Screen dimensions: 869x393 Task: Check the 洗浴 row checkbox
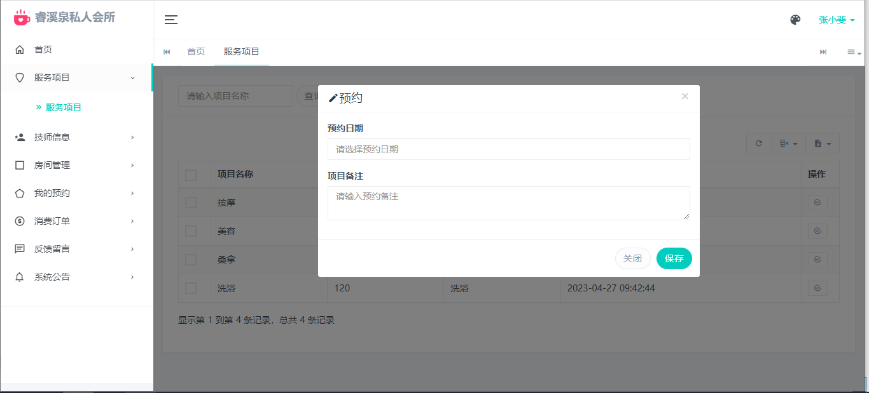point(191,288)
